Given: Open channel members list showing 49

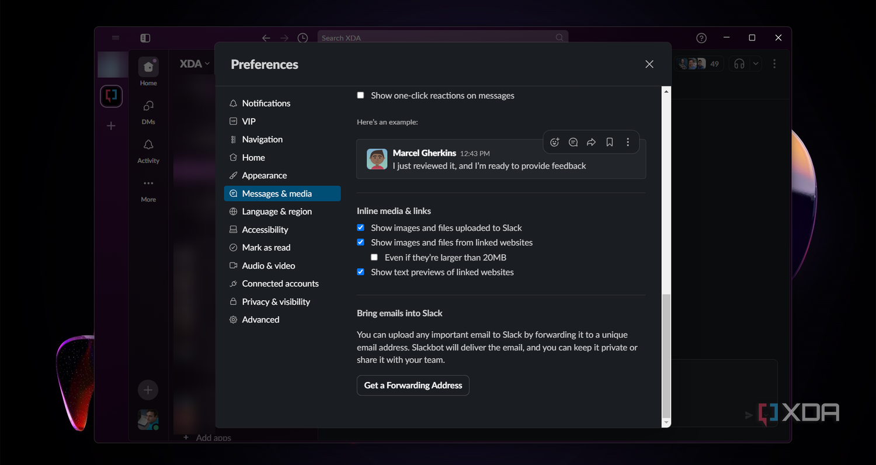Looking at the screenshot, I should point(700,64).
